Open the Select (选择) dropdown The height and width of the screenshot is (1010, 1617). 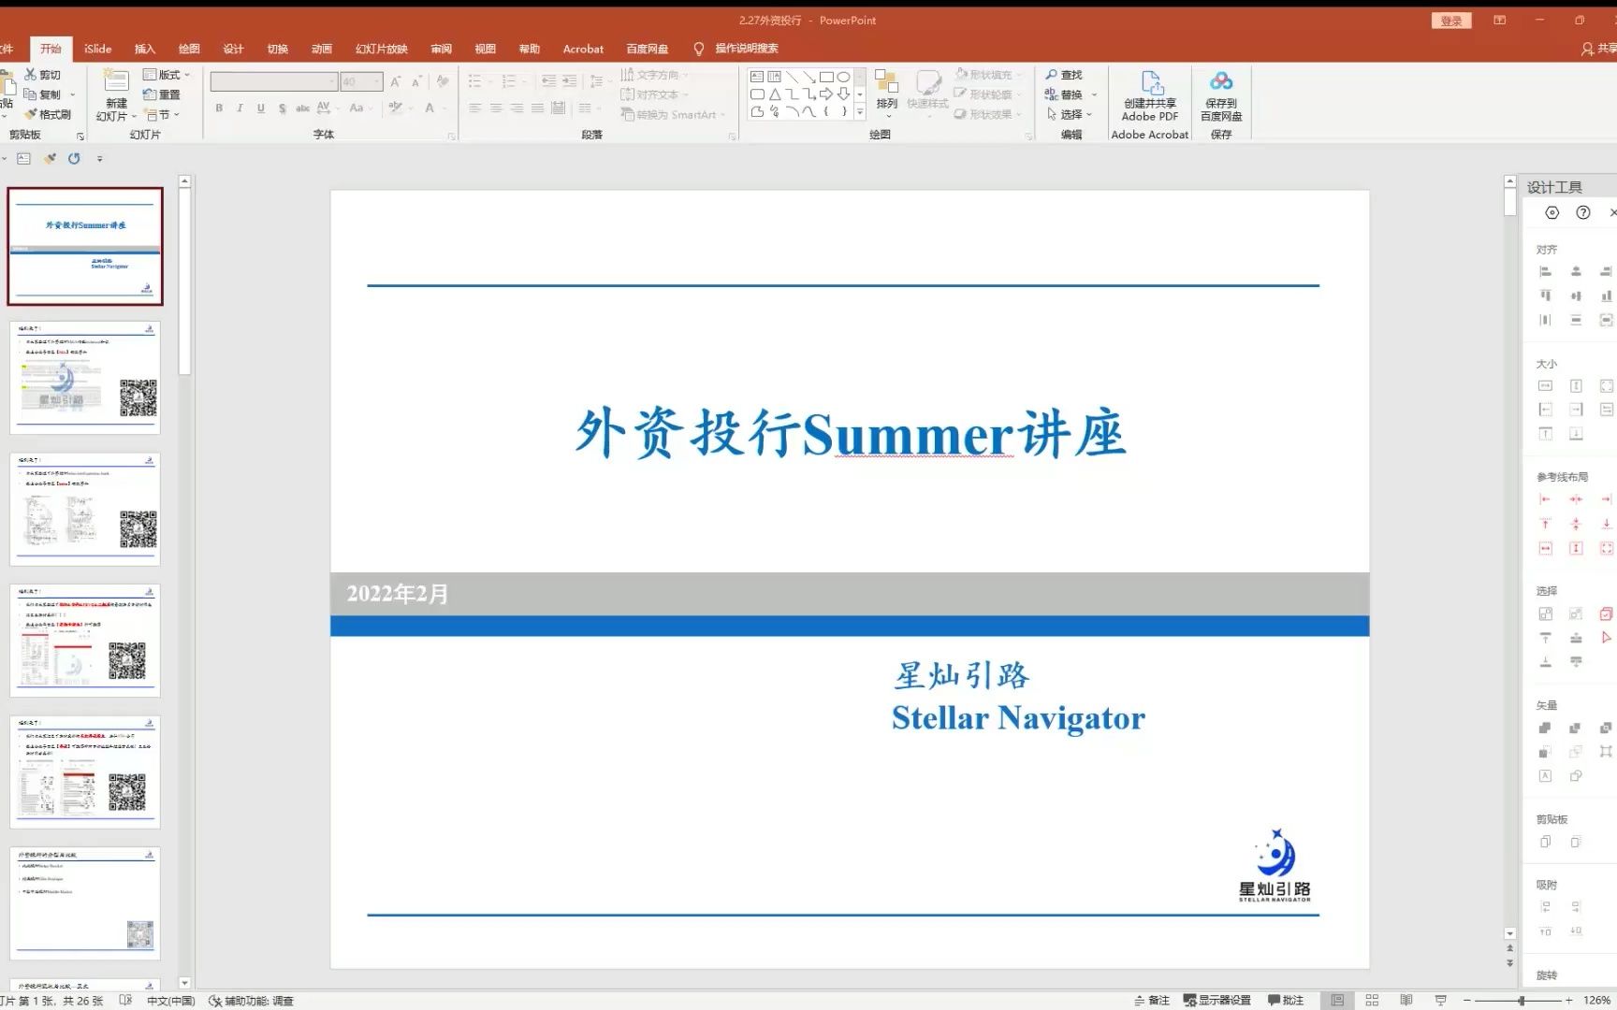point(1070,114)
